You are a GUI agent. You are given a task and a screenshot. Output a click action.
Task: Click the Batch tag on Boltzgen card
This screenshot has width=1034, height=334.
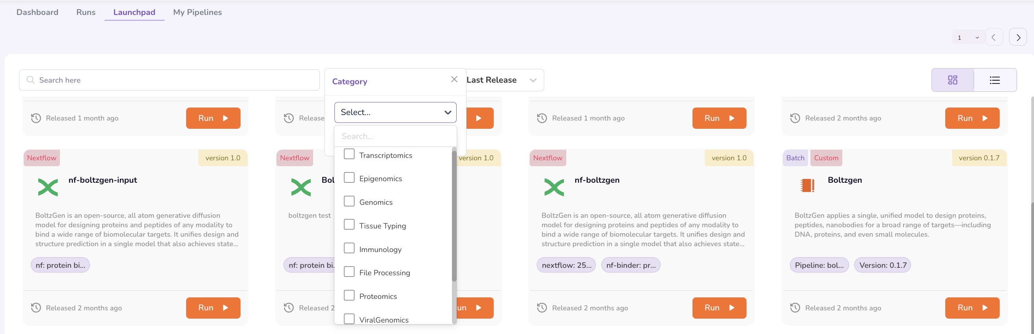[795, 158]
